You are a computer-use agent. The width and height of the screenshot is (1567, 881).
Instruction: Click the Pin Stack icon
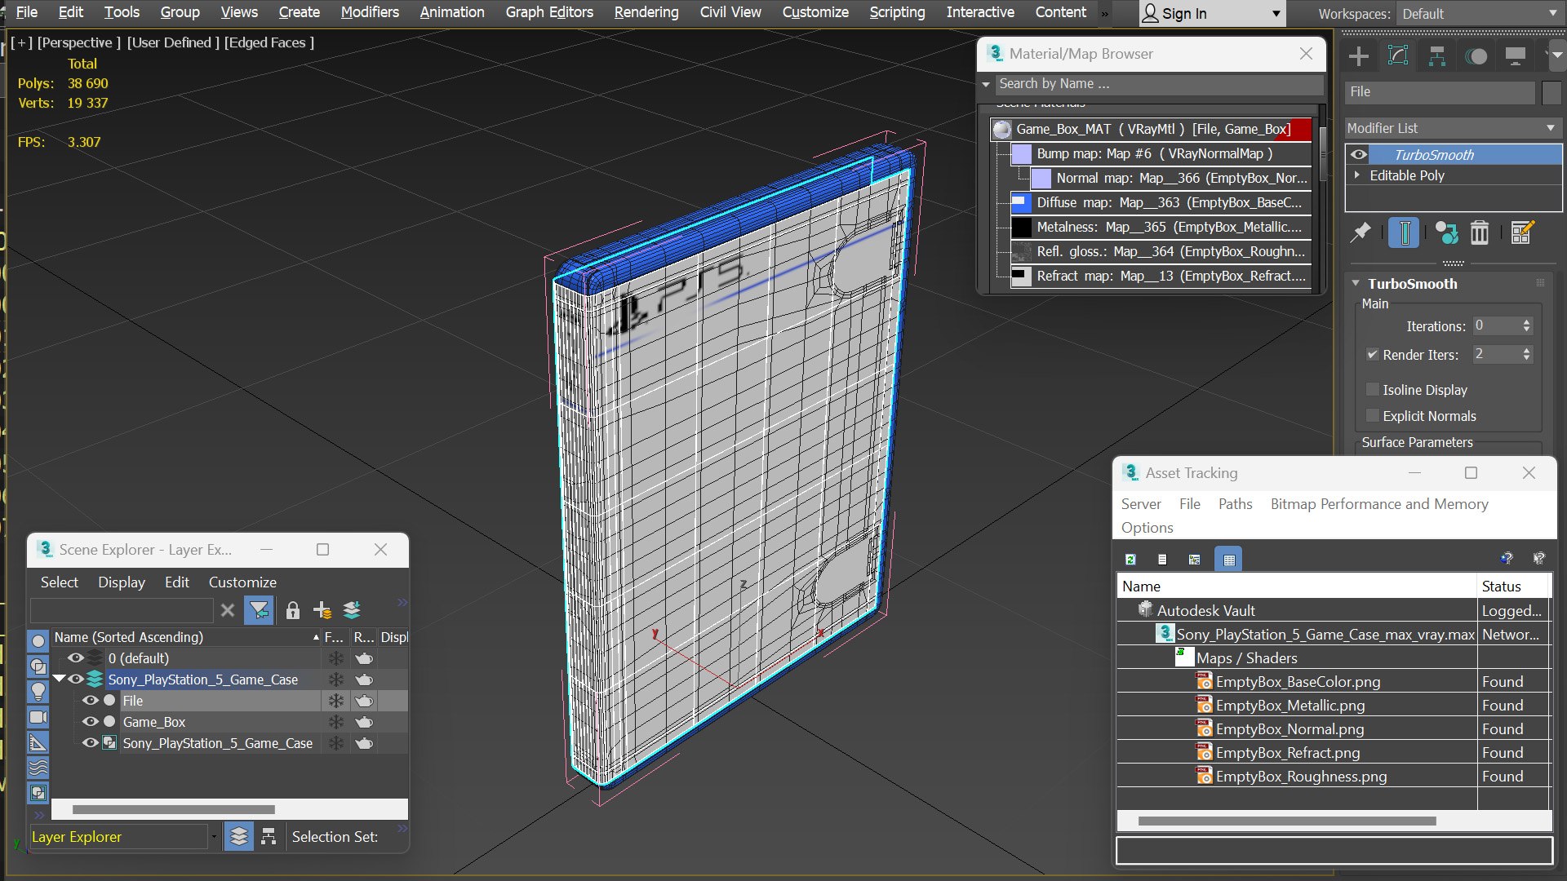click(x=1361, y=233)
